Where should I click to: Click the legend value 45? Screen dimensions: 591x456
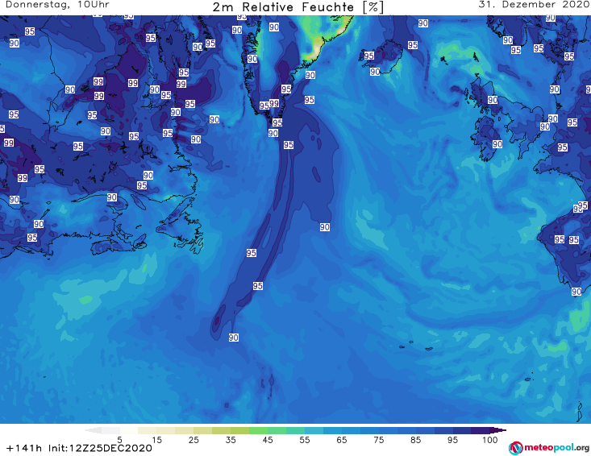tap(268, 440)
